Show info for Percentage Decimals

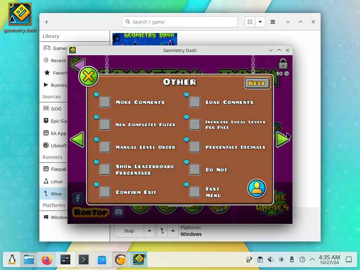186,139
